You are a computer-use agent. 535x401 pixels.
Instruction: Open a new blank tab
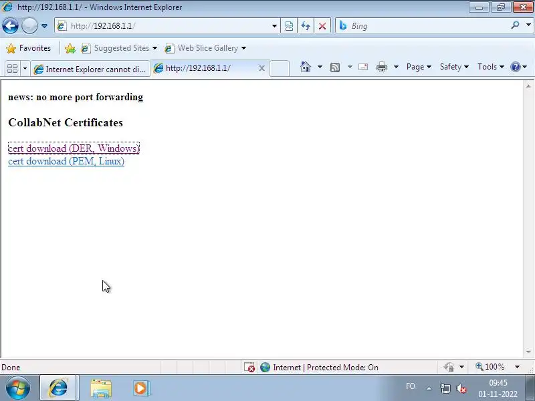pyautogui.click(x=280, y=68)
